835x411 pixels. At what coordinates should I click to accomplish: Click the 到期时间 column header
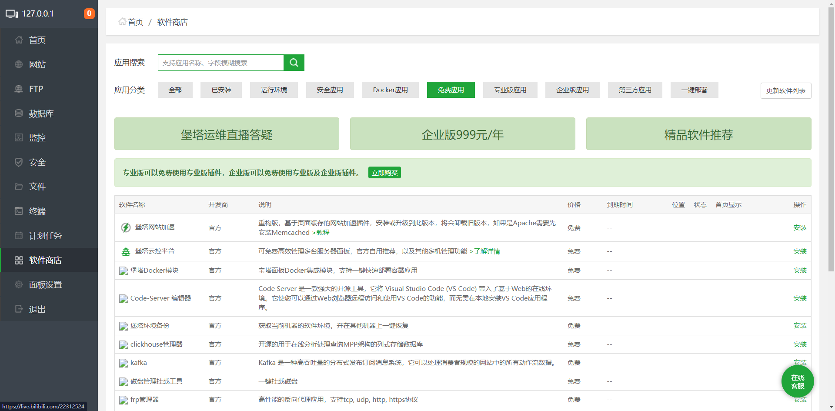(620, 205)
